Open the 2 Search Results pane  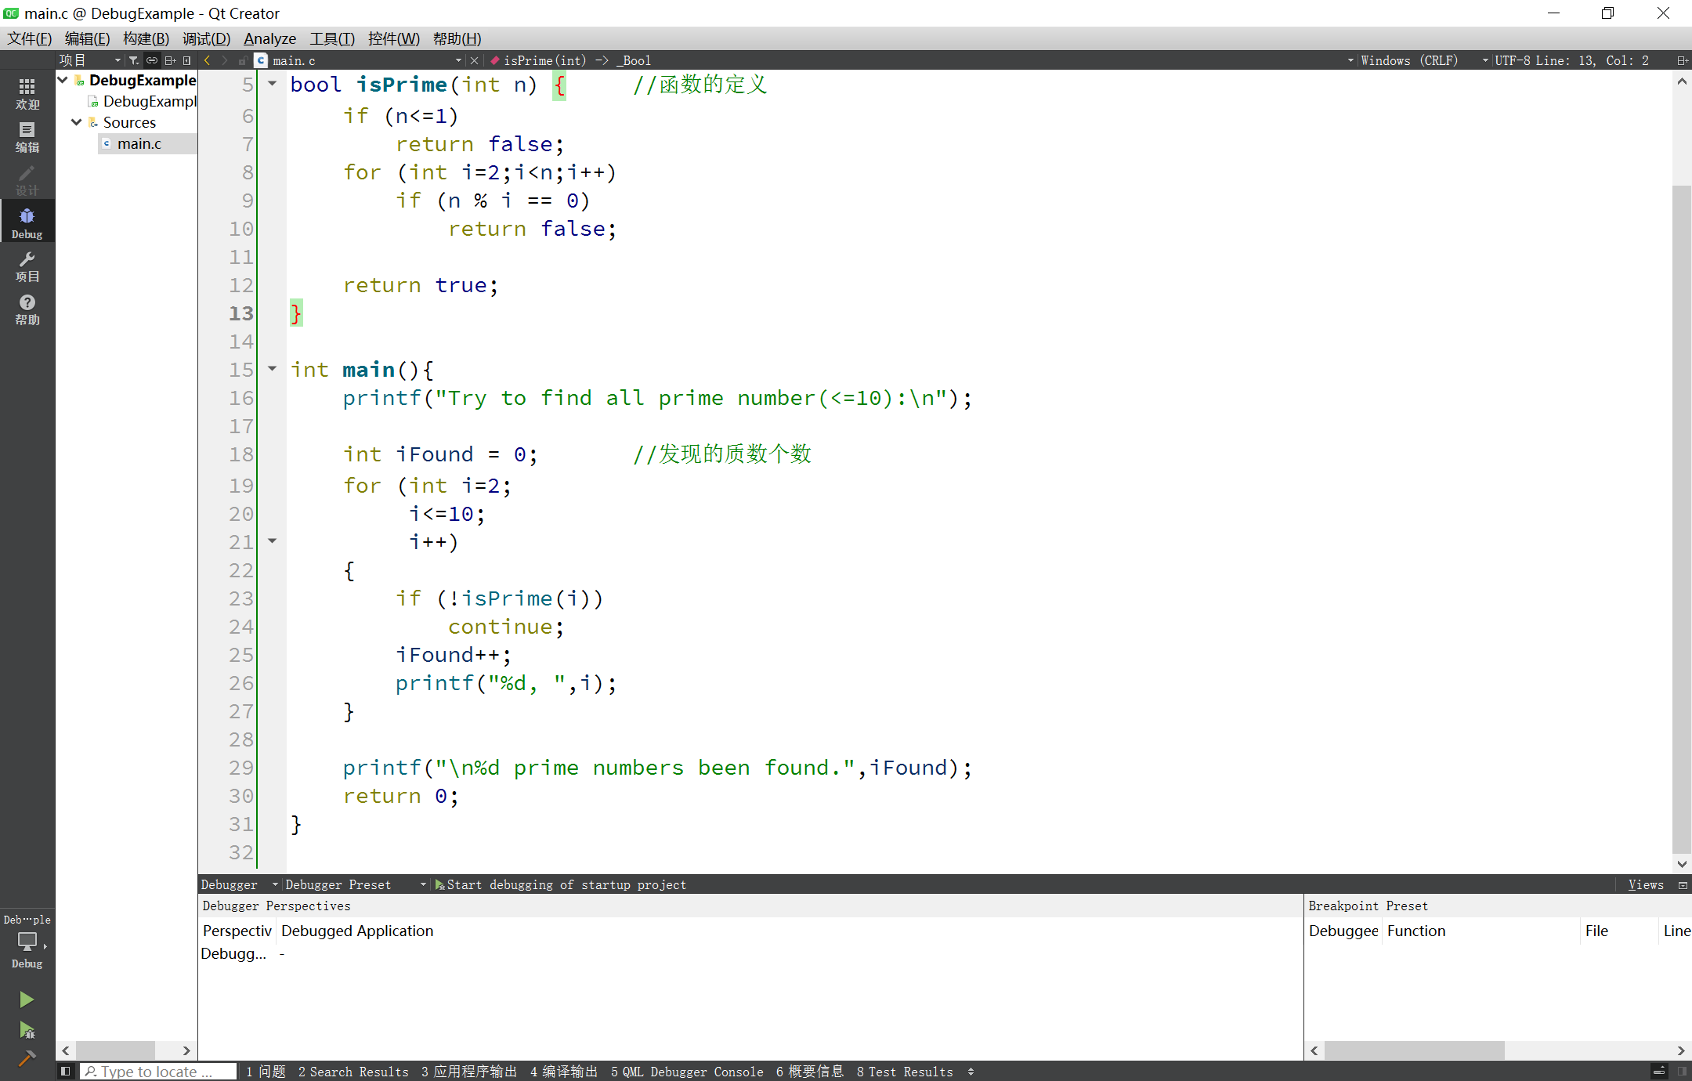(x=352, y=1071)
